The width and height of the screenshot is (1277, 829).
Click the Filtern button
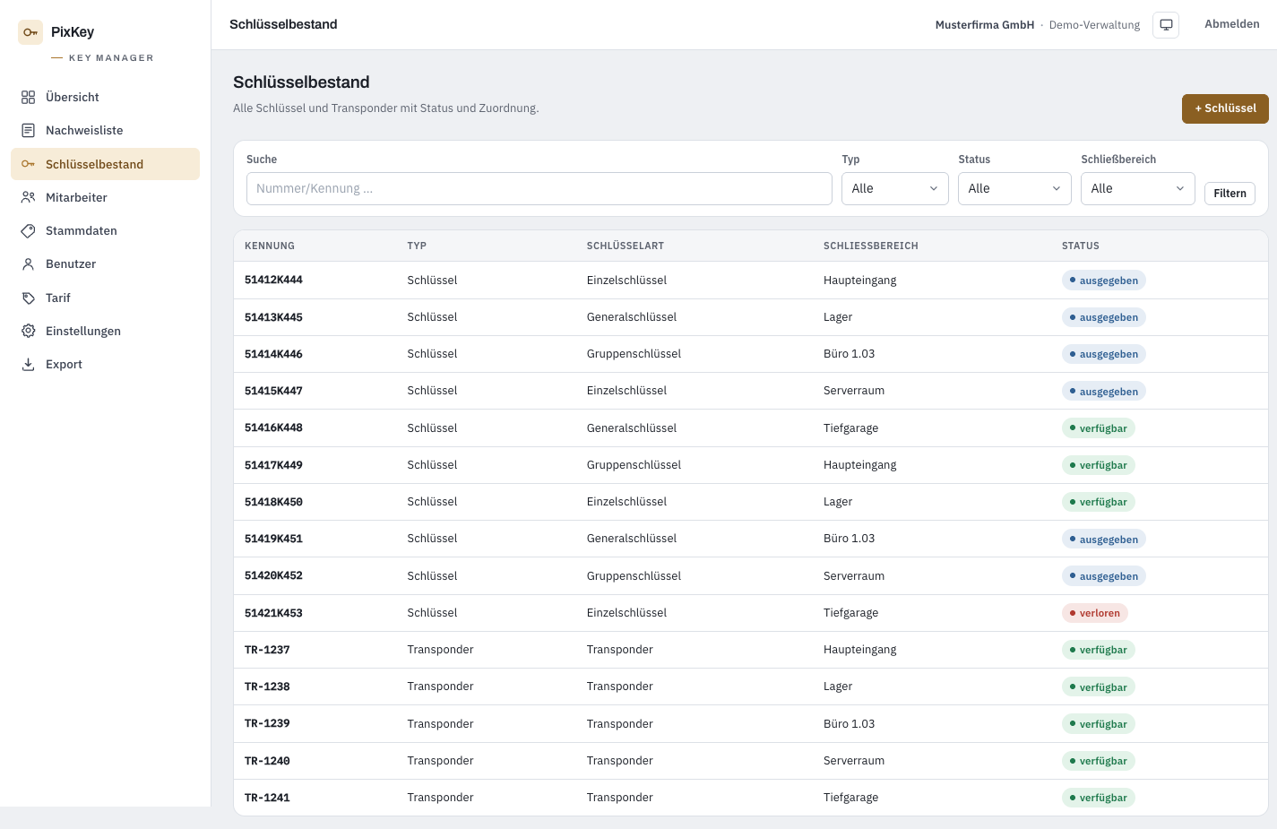1230,194
